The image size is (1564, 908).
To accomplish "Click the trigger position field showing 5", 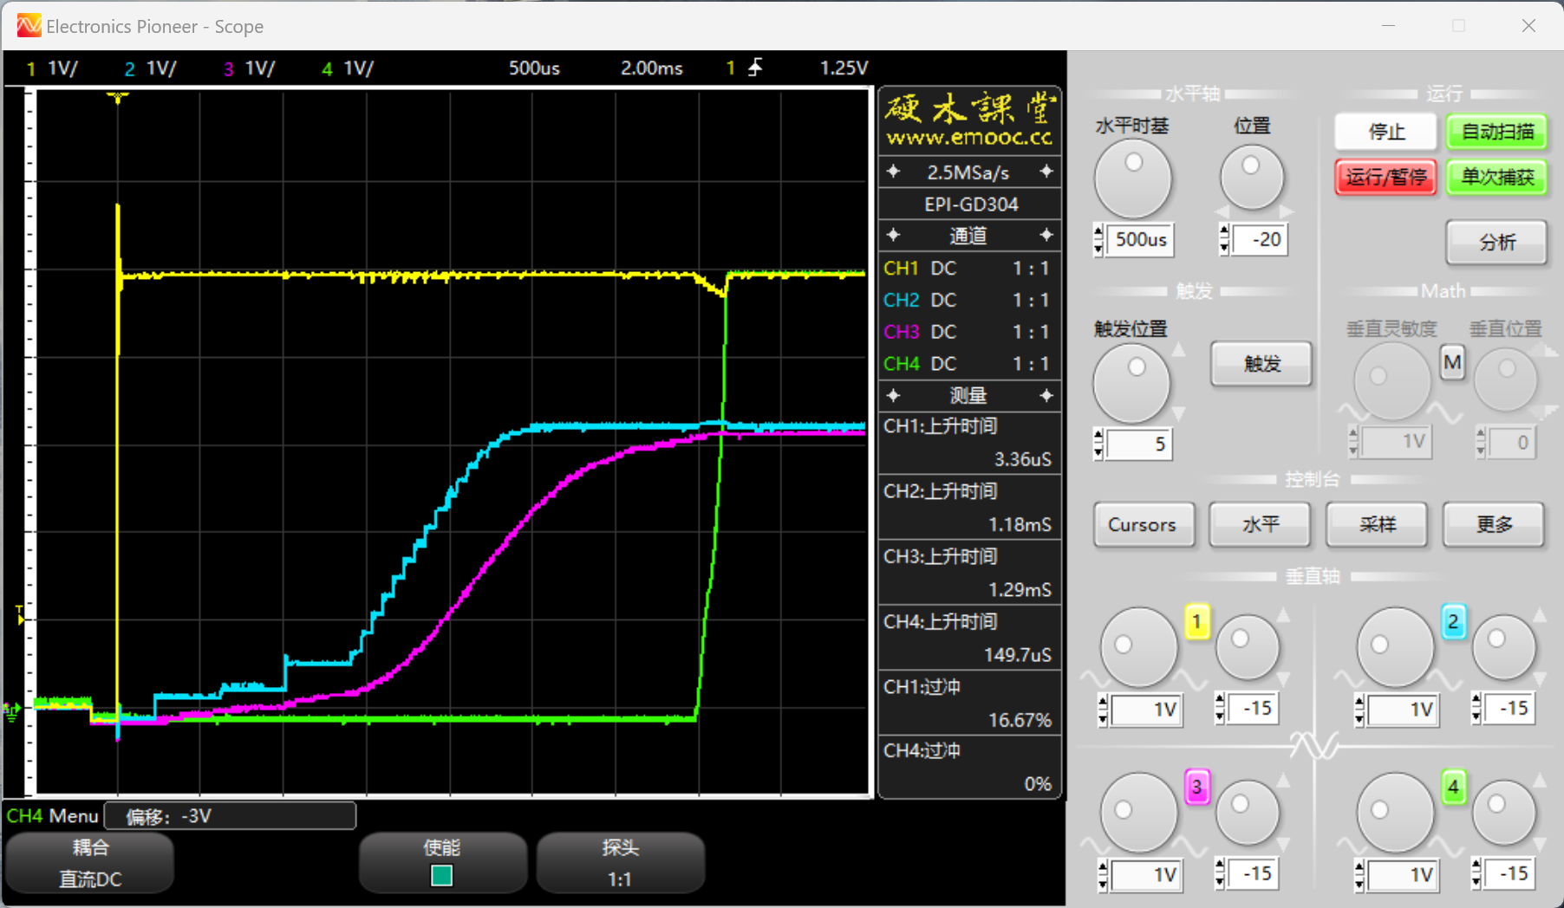I will (1139, 444).
